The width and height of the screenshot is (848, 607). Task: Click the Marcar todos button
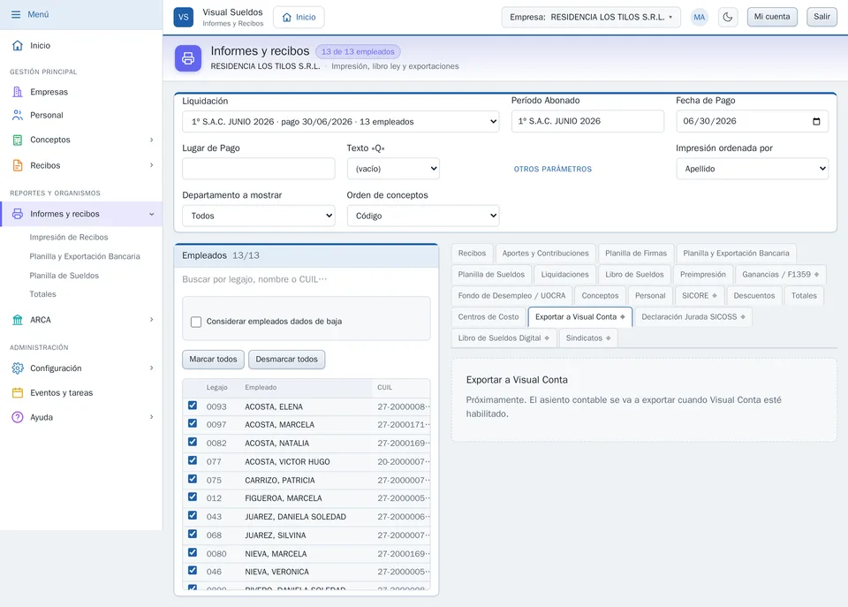(x=213, y=360)
